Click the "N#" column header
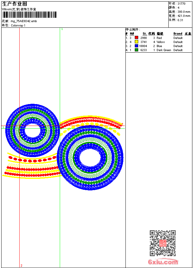The width and height of the screenshot is (193, 268). pos(132,34)
